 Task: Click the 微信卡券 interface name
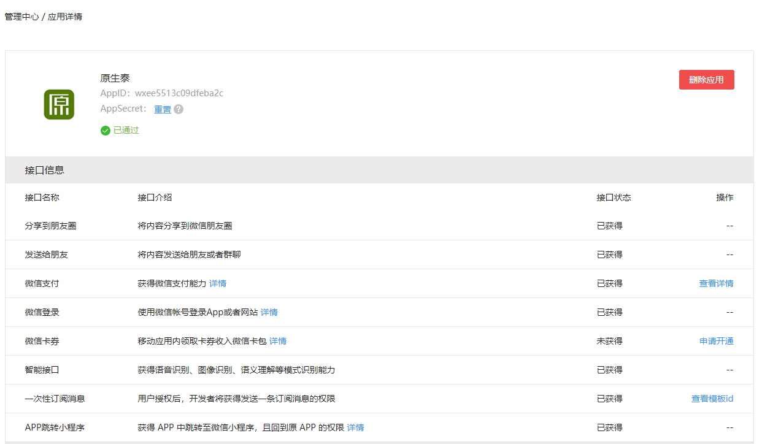[x=42, y=341]
